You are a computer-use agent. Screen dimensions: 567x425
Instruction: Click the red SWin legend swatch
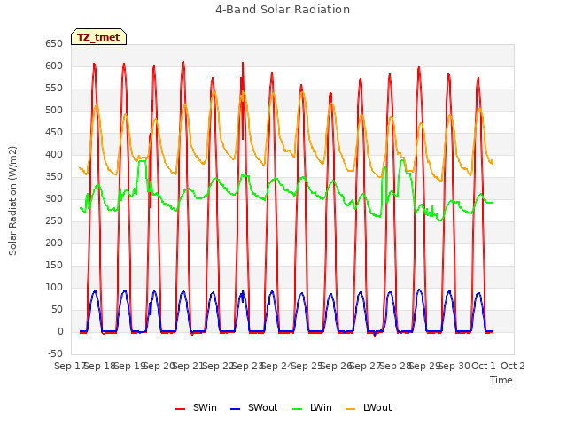[x=180, y=409]
